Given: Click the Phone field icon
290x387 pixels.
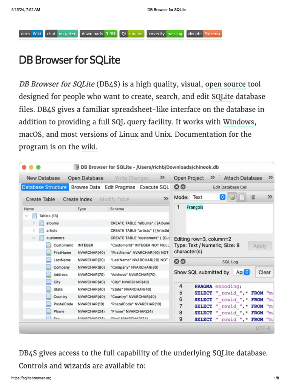Looking at the screenshot, I should (49, 311).
